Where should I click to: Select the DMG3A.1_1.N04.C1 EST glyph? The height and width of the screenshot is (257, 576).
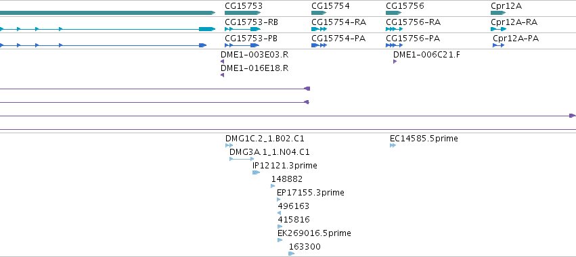[242, 159]
